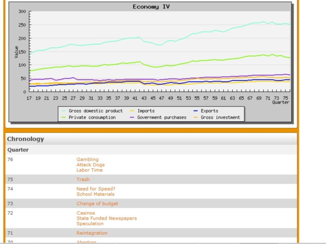
Task: Click the 200 tick label on the Value axis
Action: tap(22, 38)
